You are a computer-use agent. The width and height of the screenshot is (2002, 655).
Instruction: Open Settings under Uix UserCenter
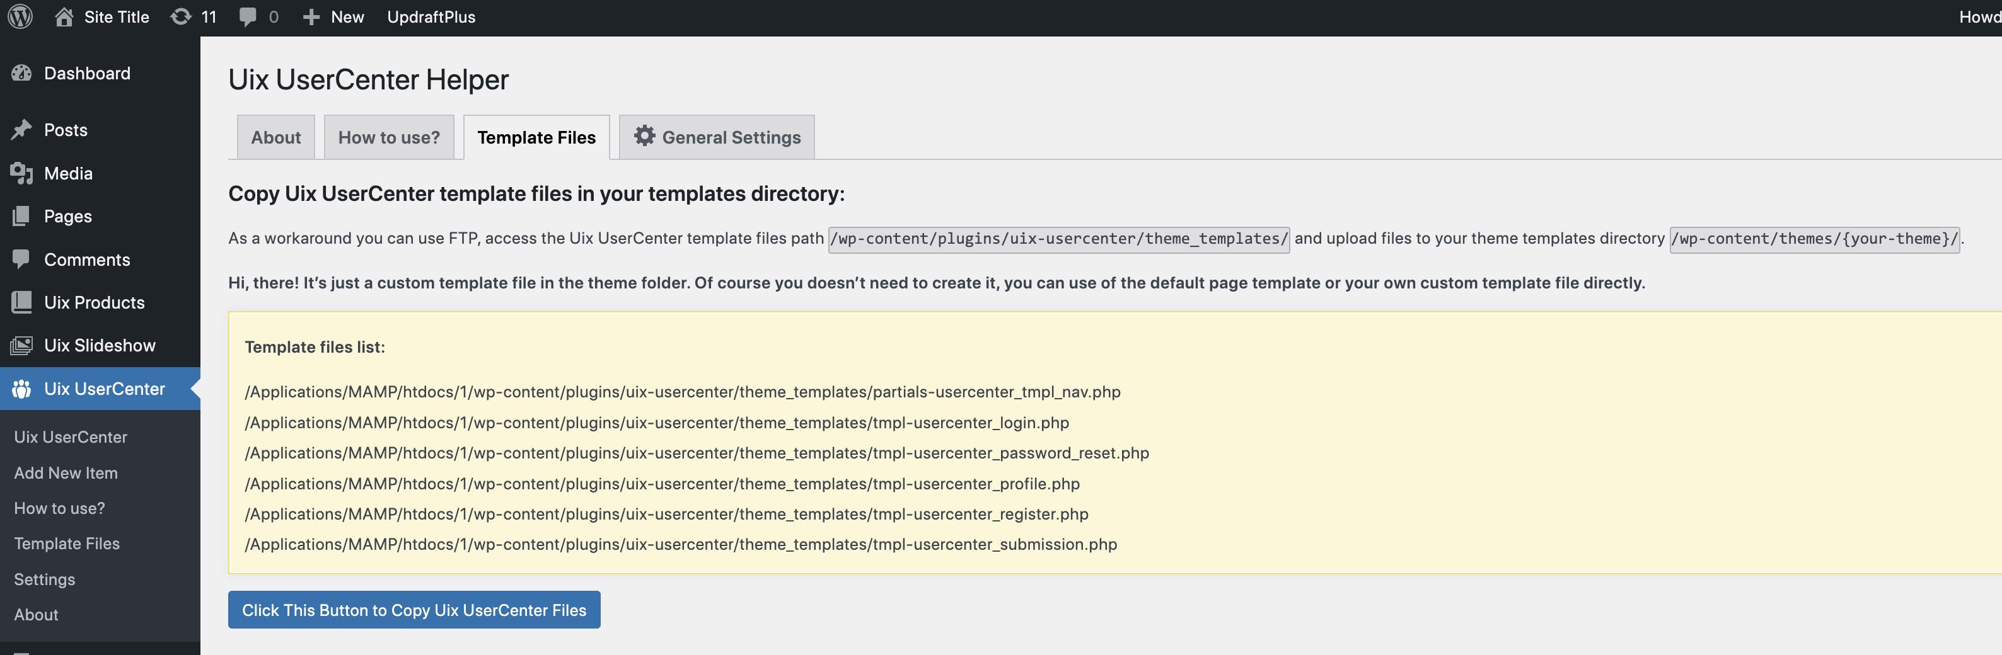tap(44, 579)
